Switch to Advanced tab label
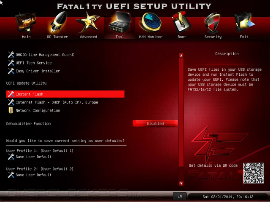 89,37
